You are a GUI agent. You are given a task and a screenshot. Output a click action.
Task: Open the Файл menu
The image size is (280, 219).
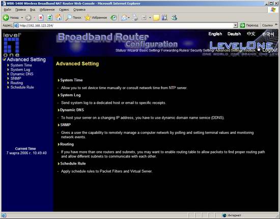click(x=8, y=10)
